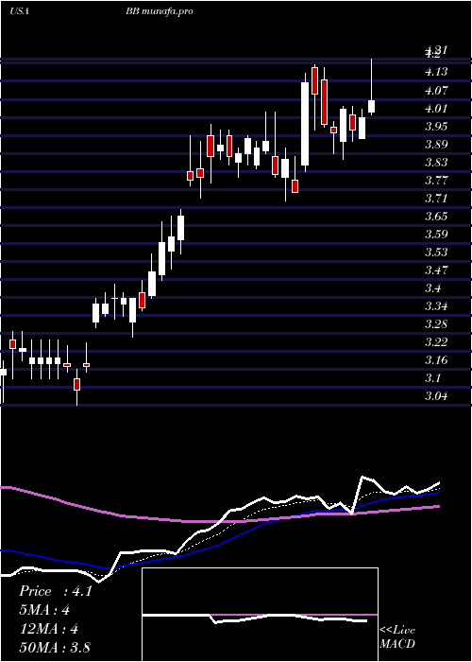The width and height of the screenshot is (472, 662).
Task: Select the 4.01 price axis label
Action: pos(436,109)
